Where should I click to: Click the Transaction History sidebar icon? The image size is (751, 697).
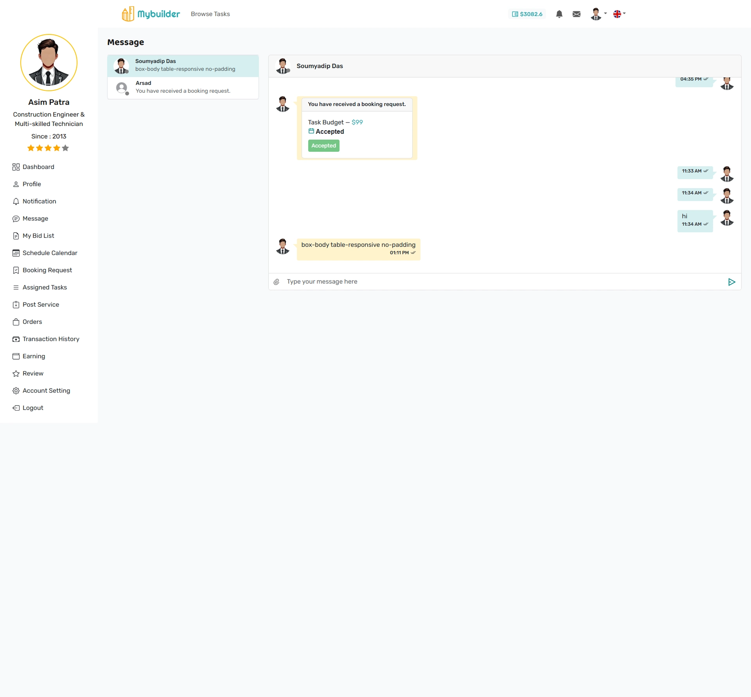16,339
